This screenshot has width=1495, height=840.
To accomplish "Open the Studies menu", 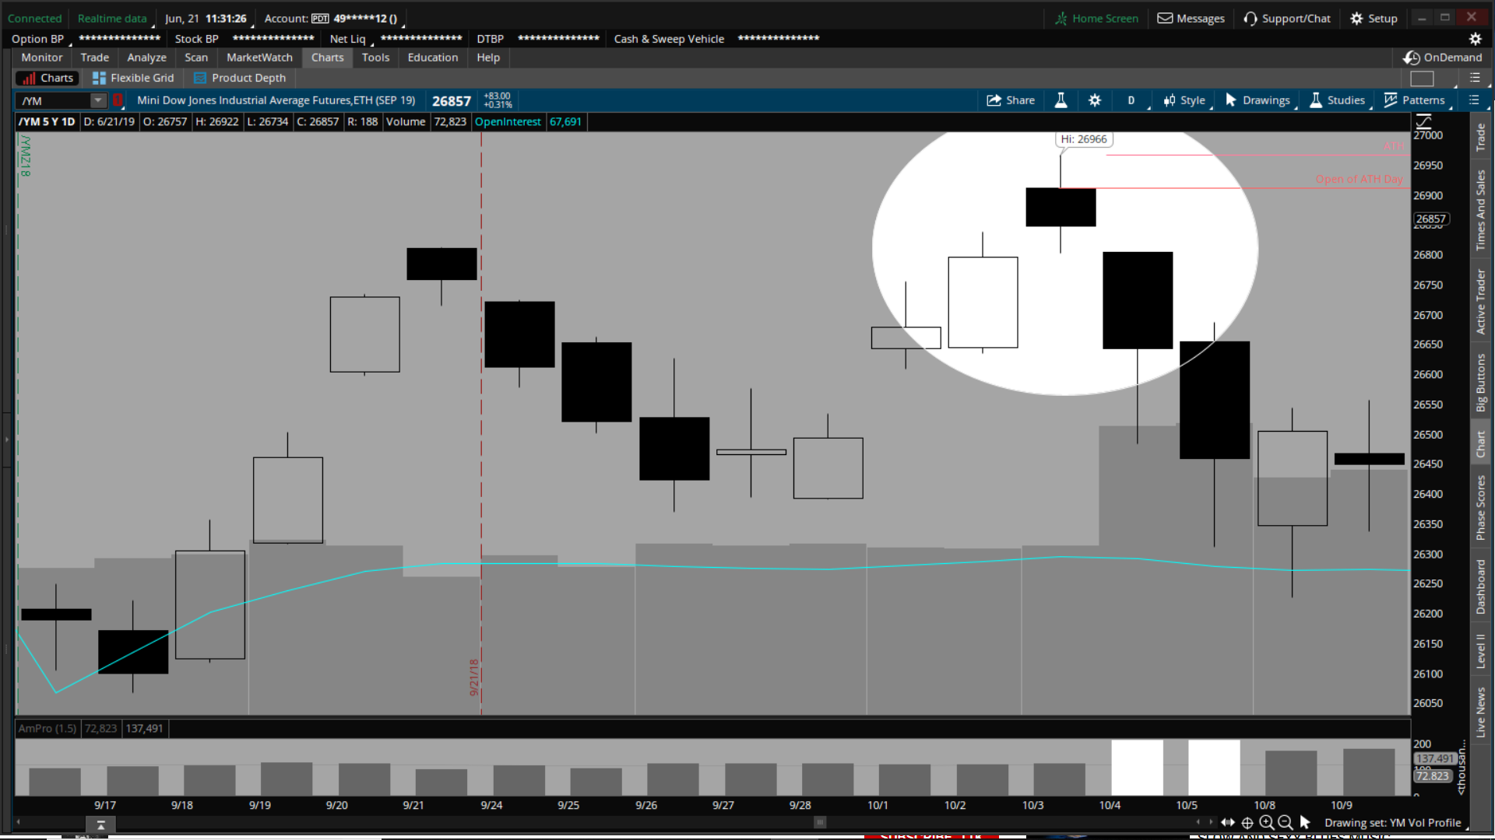I will click(1338, 100).
